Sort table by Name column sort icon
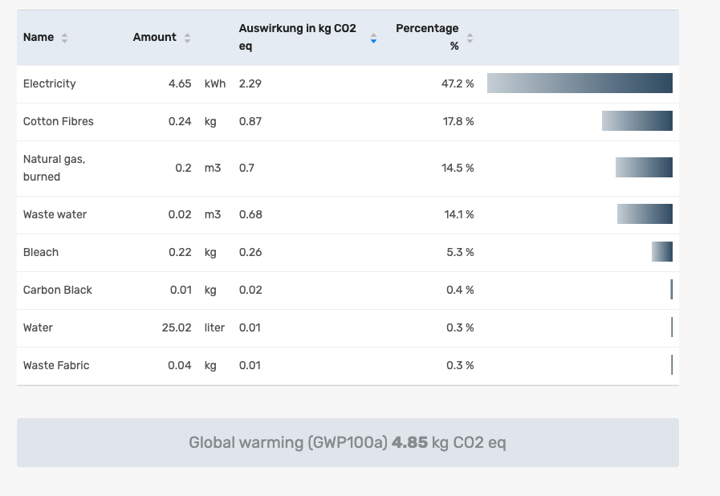This screenshot has height=496, width=720. [x=64, y=38]
